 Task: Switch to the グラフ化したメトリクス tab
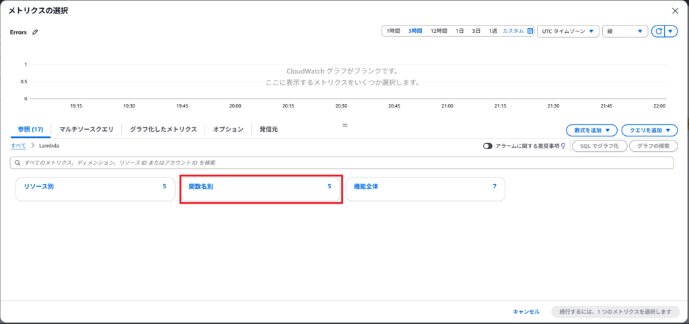[163, 129]
